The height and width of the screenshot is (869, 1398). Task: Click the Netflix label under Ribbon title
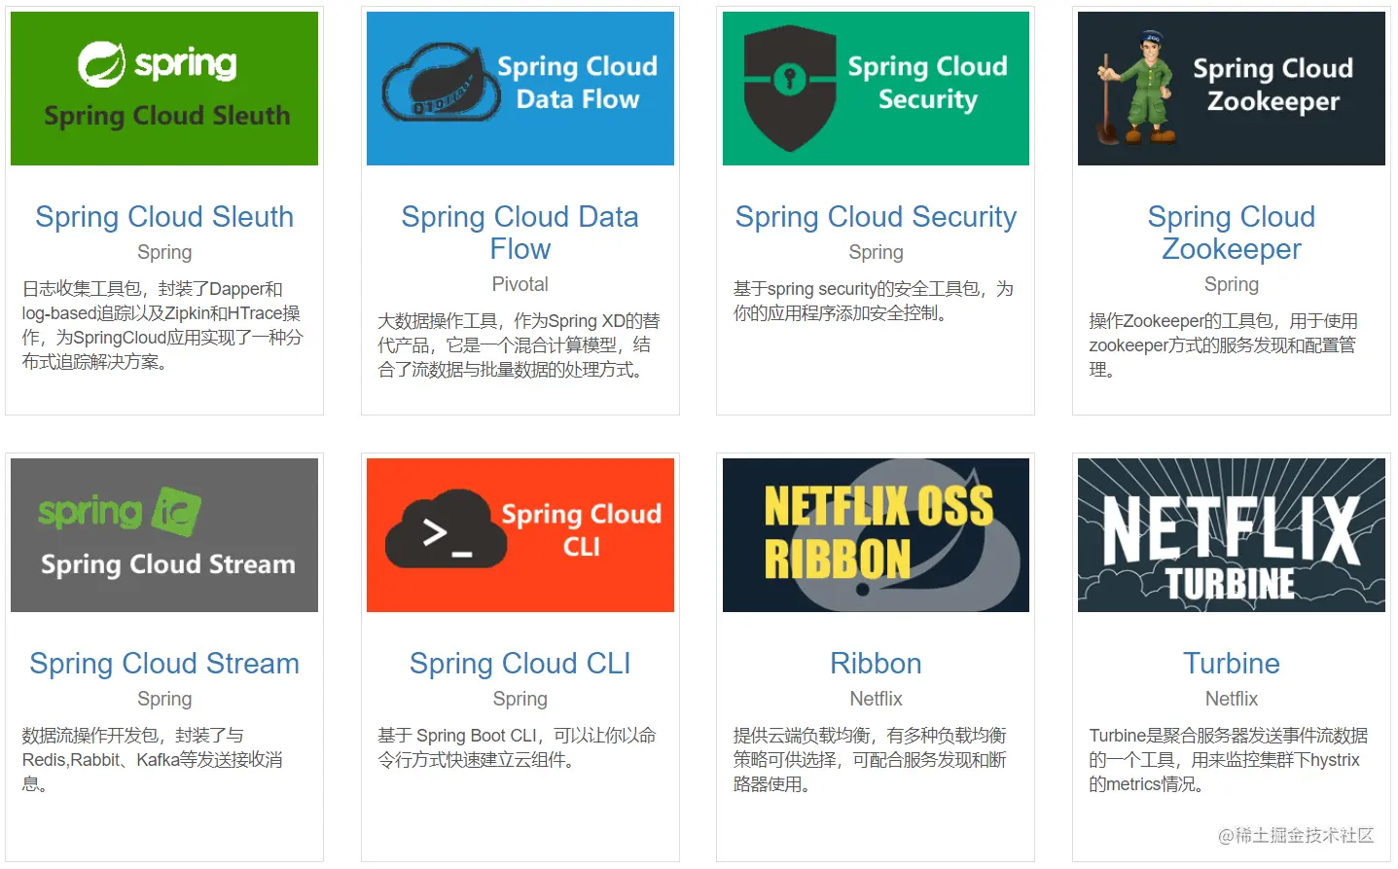point(876,699)
